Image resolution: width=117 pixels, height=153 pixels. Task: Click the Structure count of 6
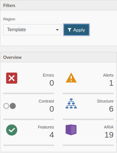(x=111, y=109)
